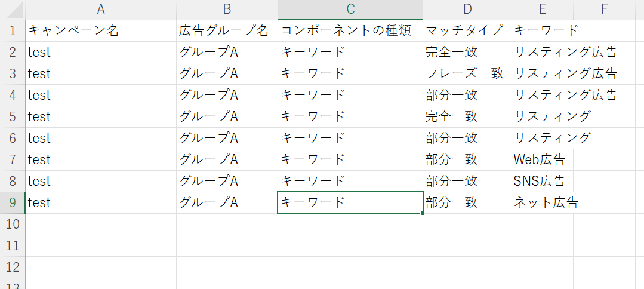Screen dimensions: 644x289
Task: Click empty cell A10
Action: click(101, 224)
